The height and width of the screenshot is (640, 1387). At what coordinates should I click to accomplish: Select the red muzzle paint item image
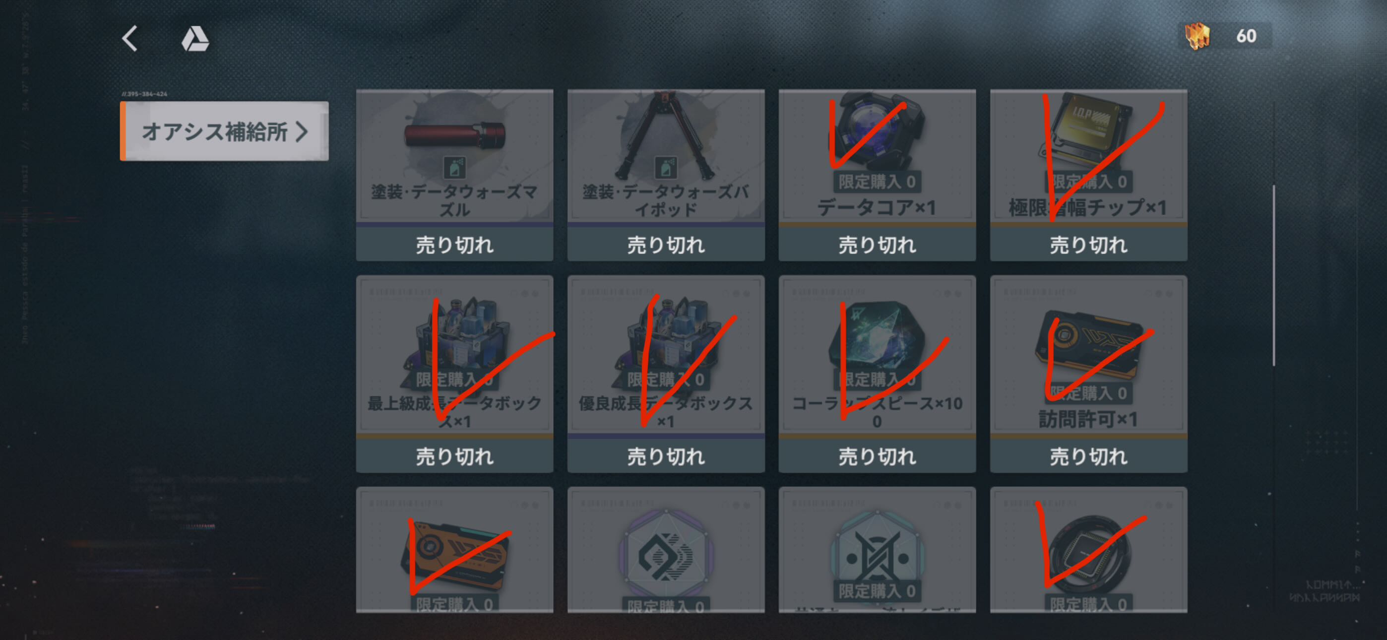[x=454, y=135]
